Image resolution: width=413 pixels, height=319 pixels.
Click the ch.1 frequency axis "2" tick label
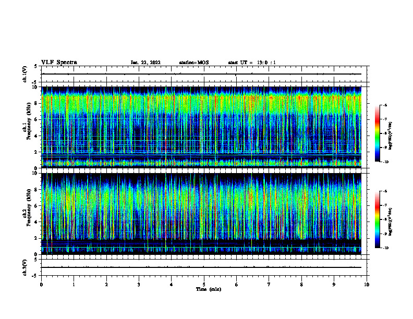tap(36, 152)
